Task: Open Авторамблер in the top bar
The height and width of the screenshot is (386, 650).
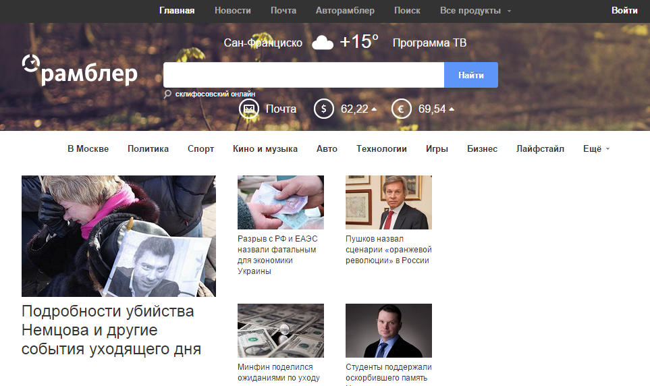Action: (x=345, y=11)
